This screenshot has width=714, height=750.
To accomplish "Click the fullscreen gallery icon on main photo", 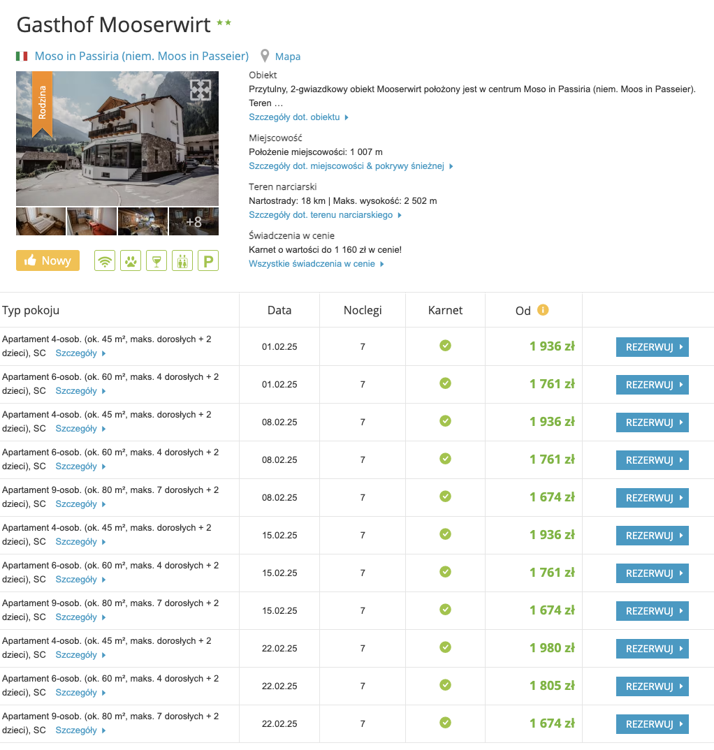I will [201, 90].
